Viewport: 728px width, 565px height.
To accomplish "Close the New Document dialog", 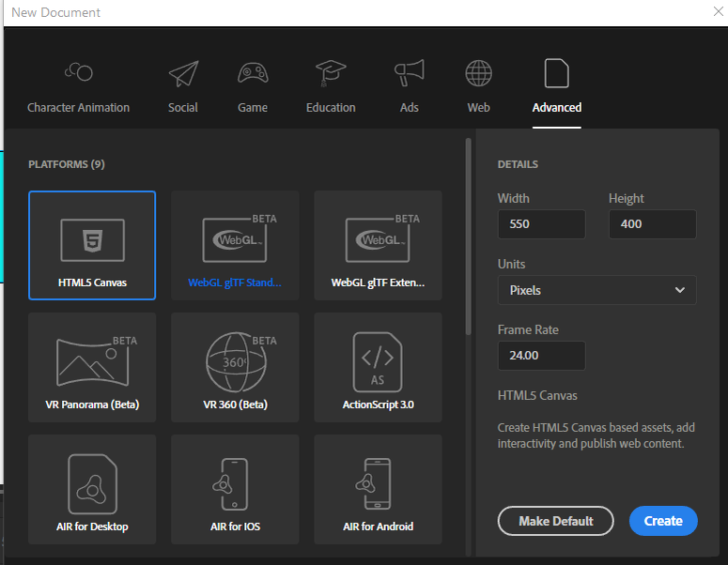I will (719, 11).
